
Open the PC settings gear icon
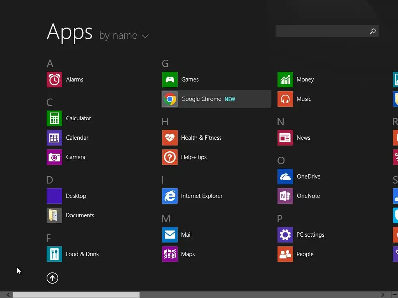point(285,235)
